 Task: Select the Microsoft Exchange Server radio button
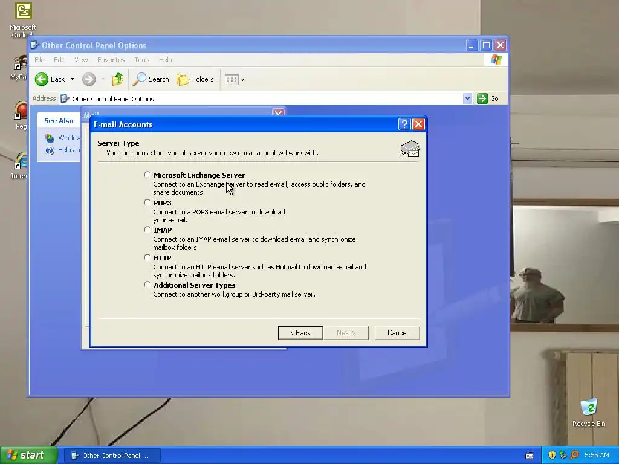(147, 175)
